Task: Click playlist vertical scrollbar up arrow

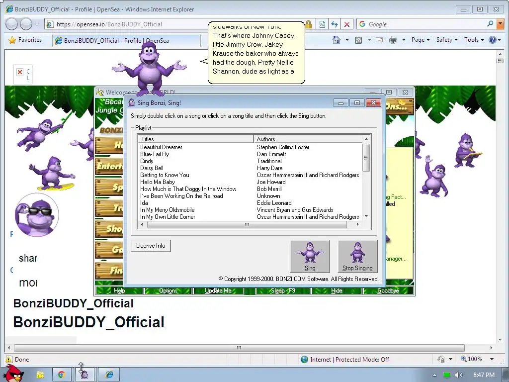Action: tap(366, 139)
